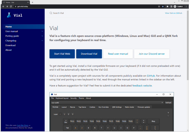
Task: Click the Download Vial button
Action: click(89, 54)
